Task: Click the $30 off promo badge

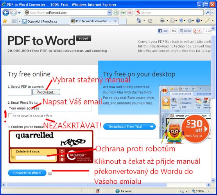Action: coord(195,129)
